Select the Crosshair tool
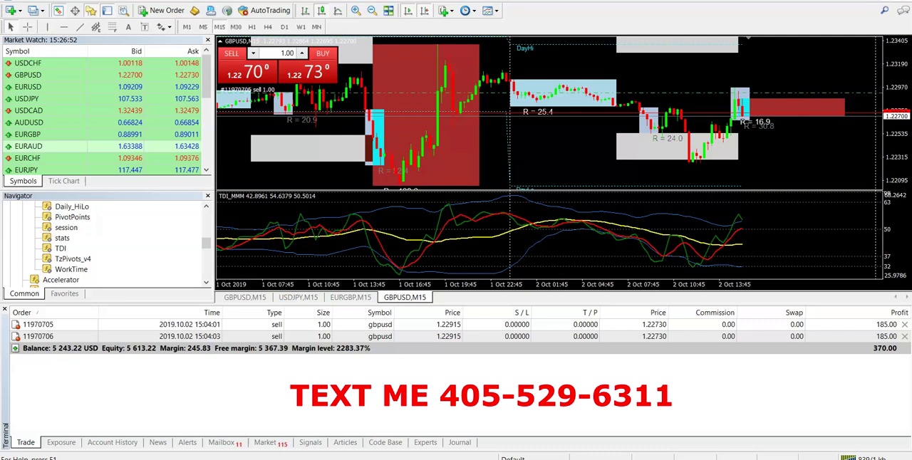Image resolution: width=912 pixels, height=460 pixels. [x=27, y=27]
